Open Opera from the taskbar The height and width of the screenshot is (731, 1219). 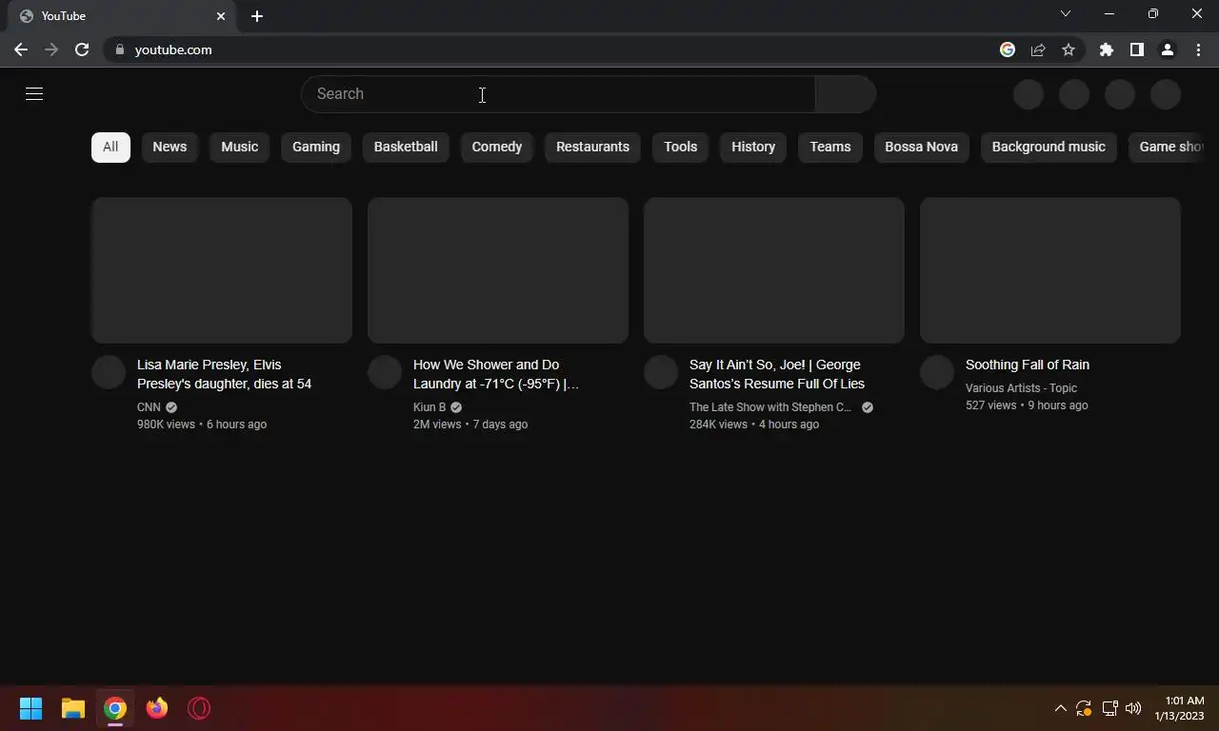199,708
